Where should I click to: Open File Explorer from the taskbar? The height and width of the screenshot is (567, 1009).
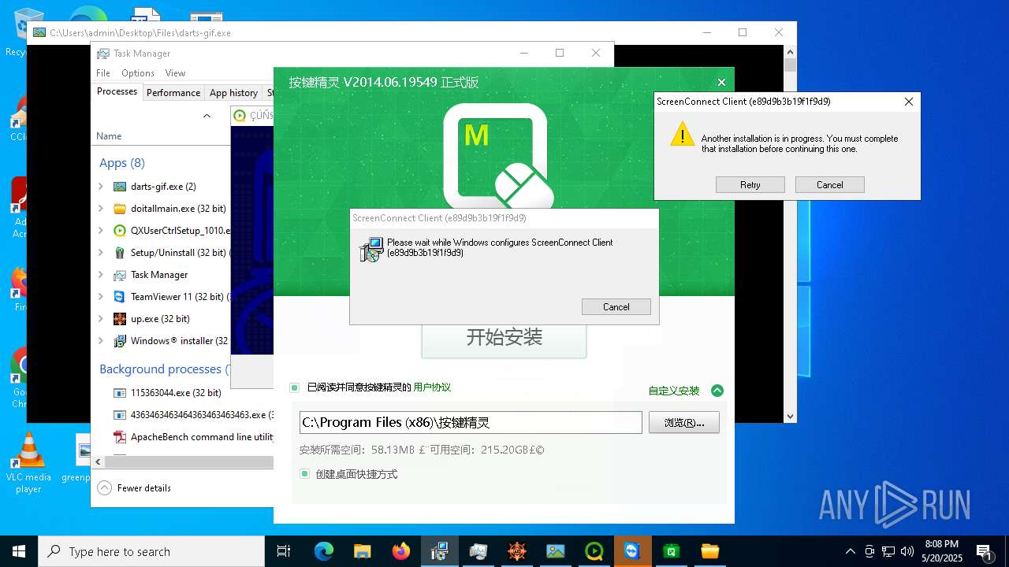point(362,551)
